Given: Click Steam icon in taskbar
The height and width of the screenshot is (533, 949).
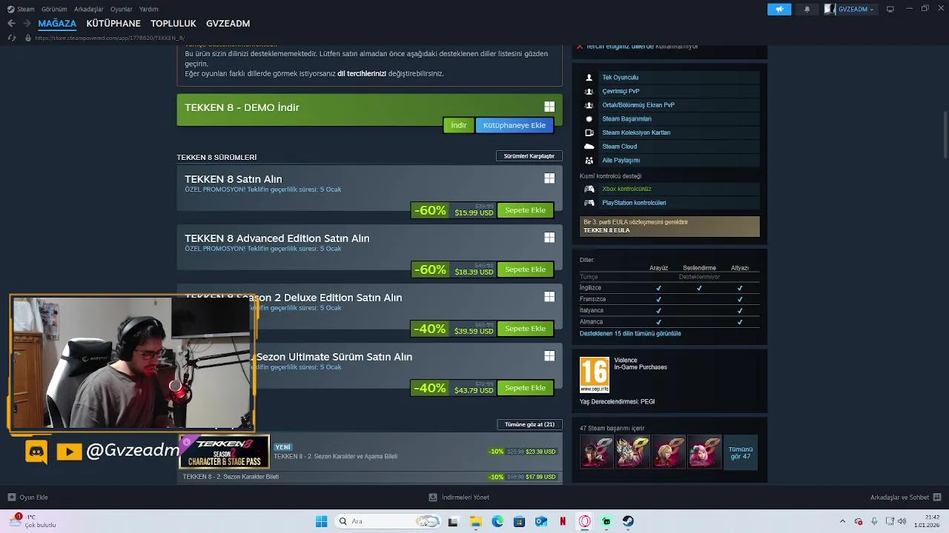Looking at the screenshot, I should 628,521.
